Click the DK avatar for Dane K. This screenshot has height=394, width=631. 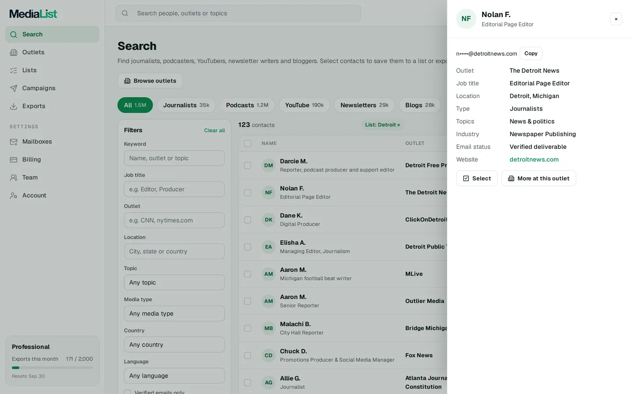(x=269, y=220)
